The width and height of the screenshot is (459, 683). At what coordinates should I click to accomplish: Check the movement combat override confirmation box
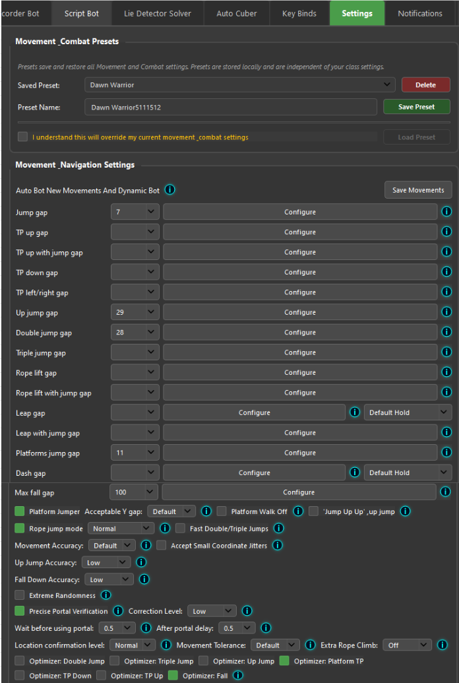click(22, 137)
